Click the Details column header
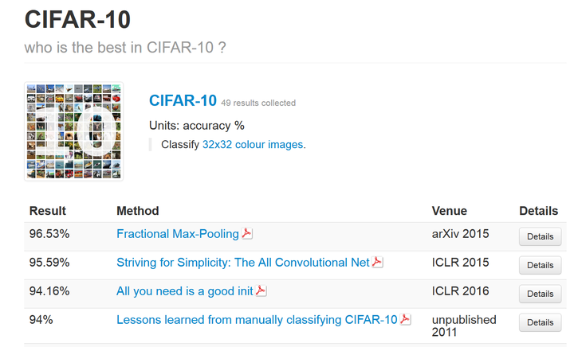Viewport: 574px width, 347px height. [x=539, y=211]
